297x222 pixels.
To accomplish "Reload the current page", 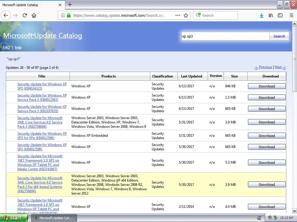I will pos(25,16).
